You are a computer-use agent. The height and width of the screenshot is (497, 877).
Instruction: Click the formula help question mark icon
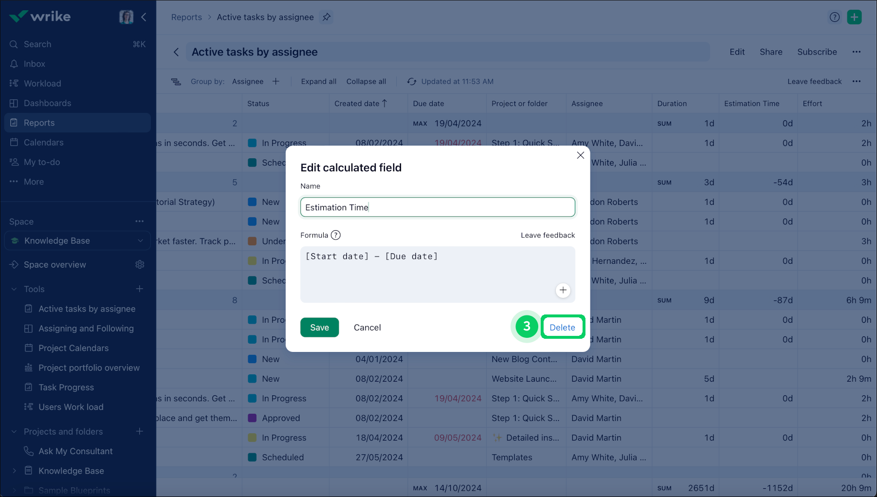click(x=335, y=235)
